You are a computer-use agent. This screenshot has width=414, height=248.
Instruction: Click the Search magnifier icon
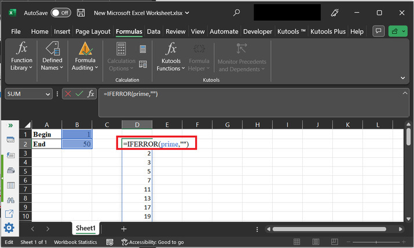point(236,13)
